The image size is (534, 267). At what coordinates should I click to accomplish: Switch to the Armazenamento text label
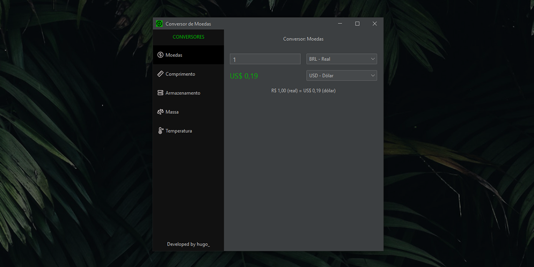pyautogui.click(x=183, y=93)
